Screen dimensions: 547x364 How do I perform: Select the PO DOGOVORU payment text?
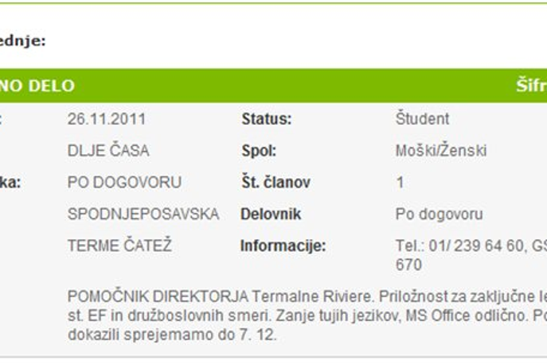click(124, 183)
